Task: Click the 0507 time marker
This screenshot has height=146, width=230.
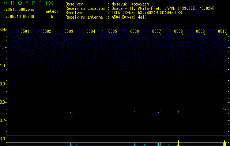Action: (x=157, y=31)
